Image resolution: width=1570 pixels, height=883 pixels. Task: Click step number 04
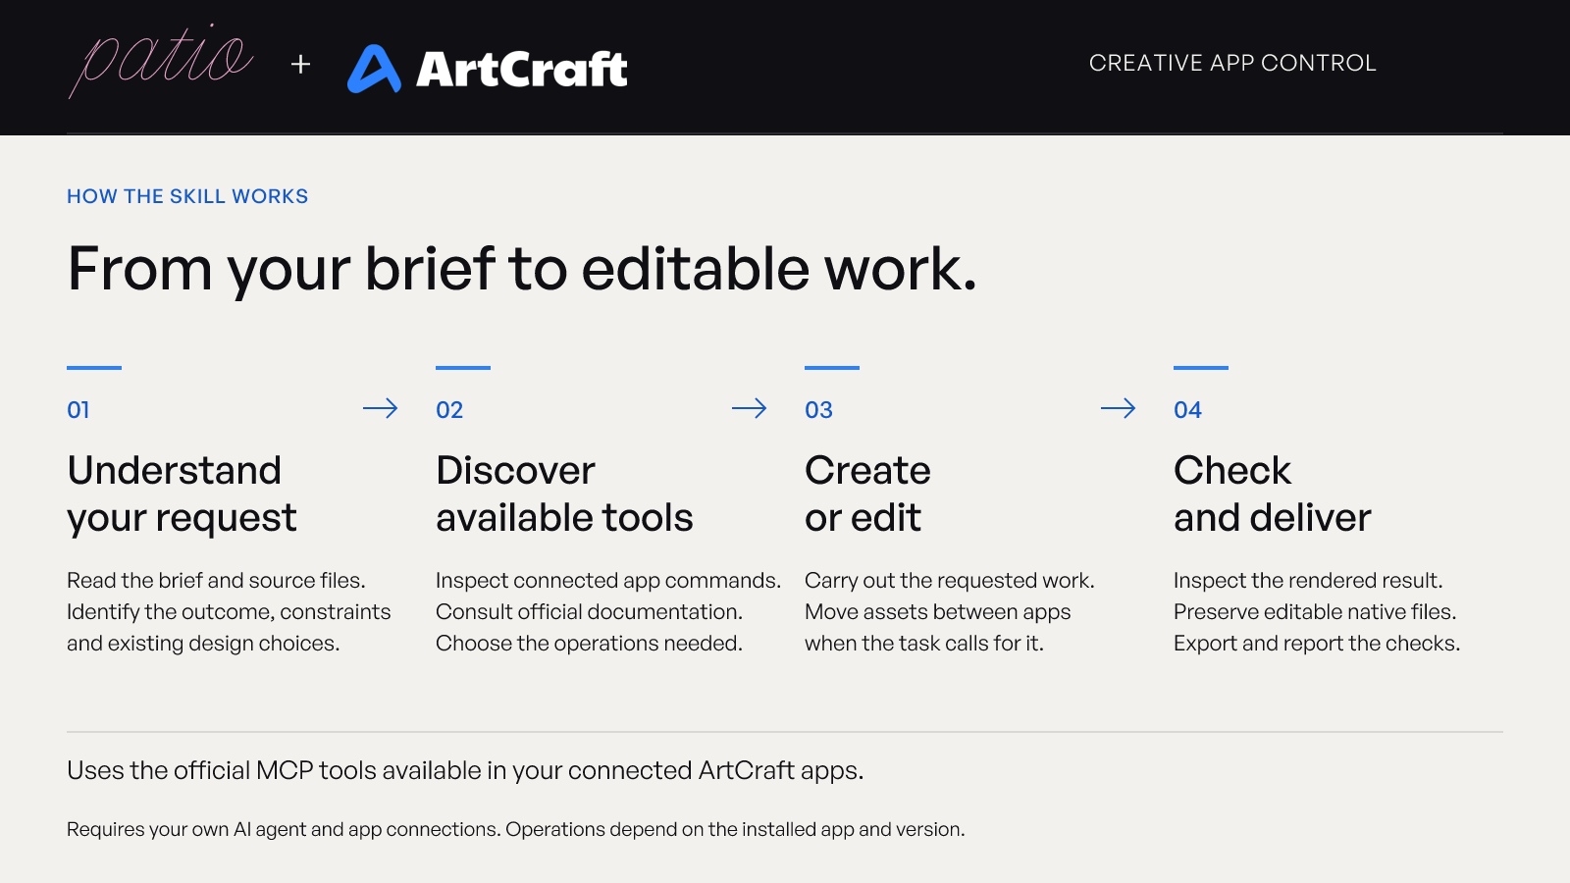point(1187,410)
